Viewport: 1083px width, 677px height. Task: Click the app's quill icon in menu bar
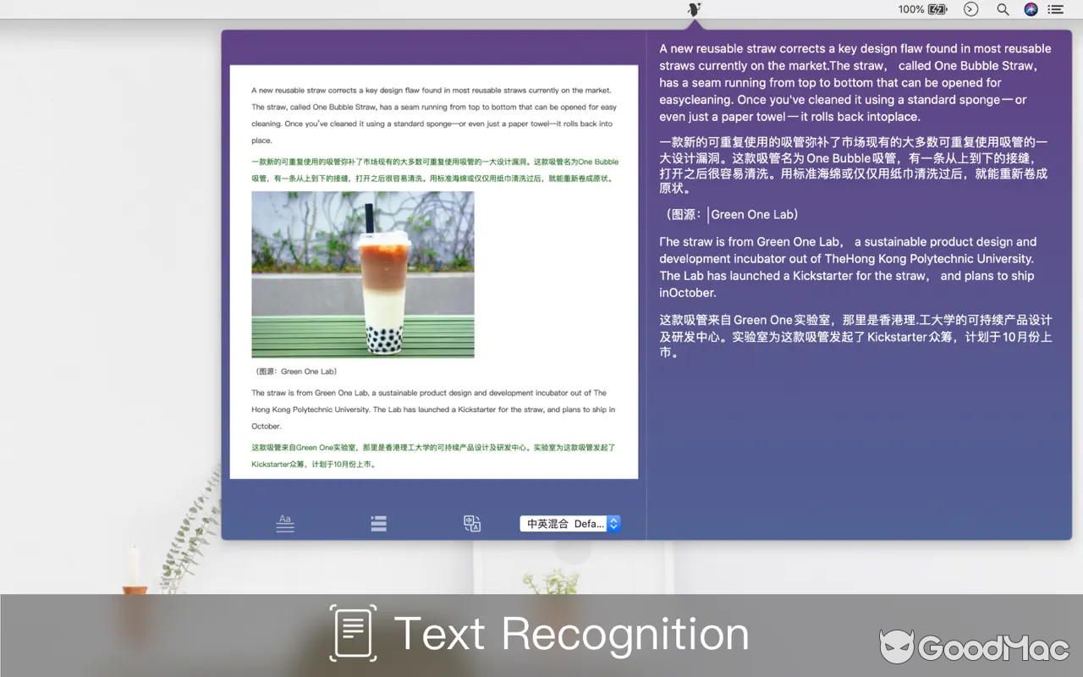click(x=695, y=9)
